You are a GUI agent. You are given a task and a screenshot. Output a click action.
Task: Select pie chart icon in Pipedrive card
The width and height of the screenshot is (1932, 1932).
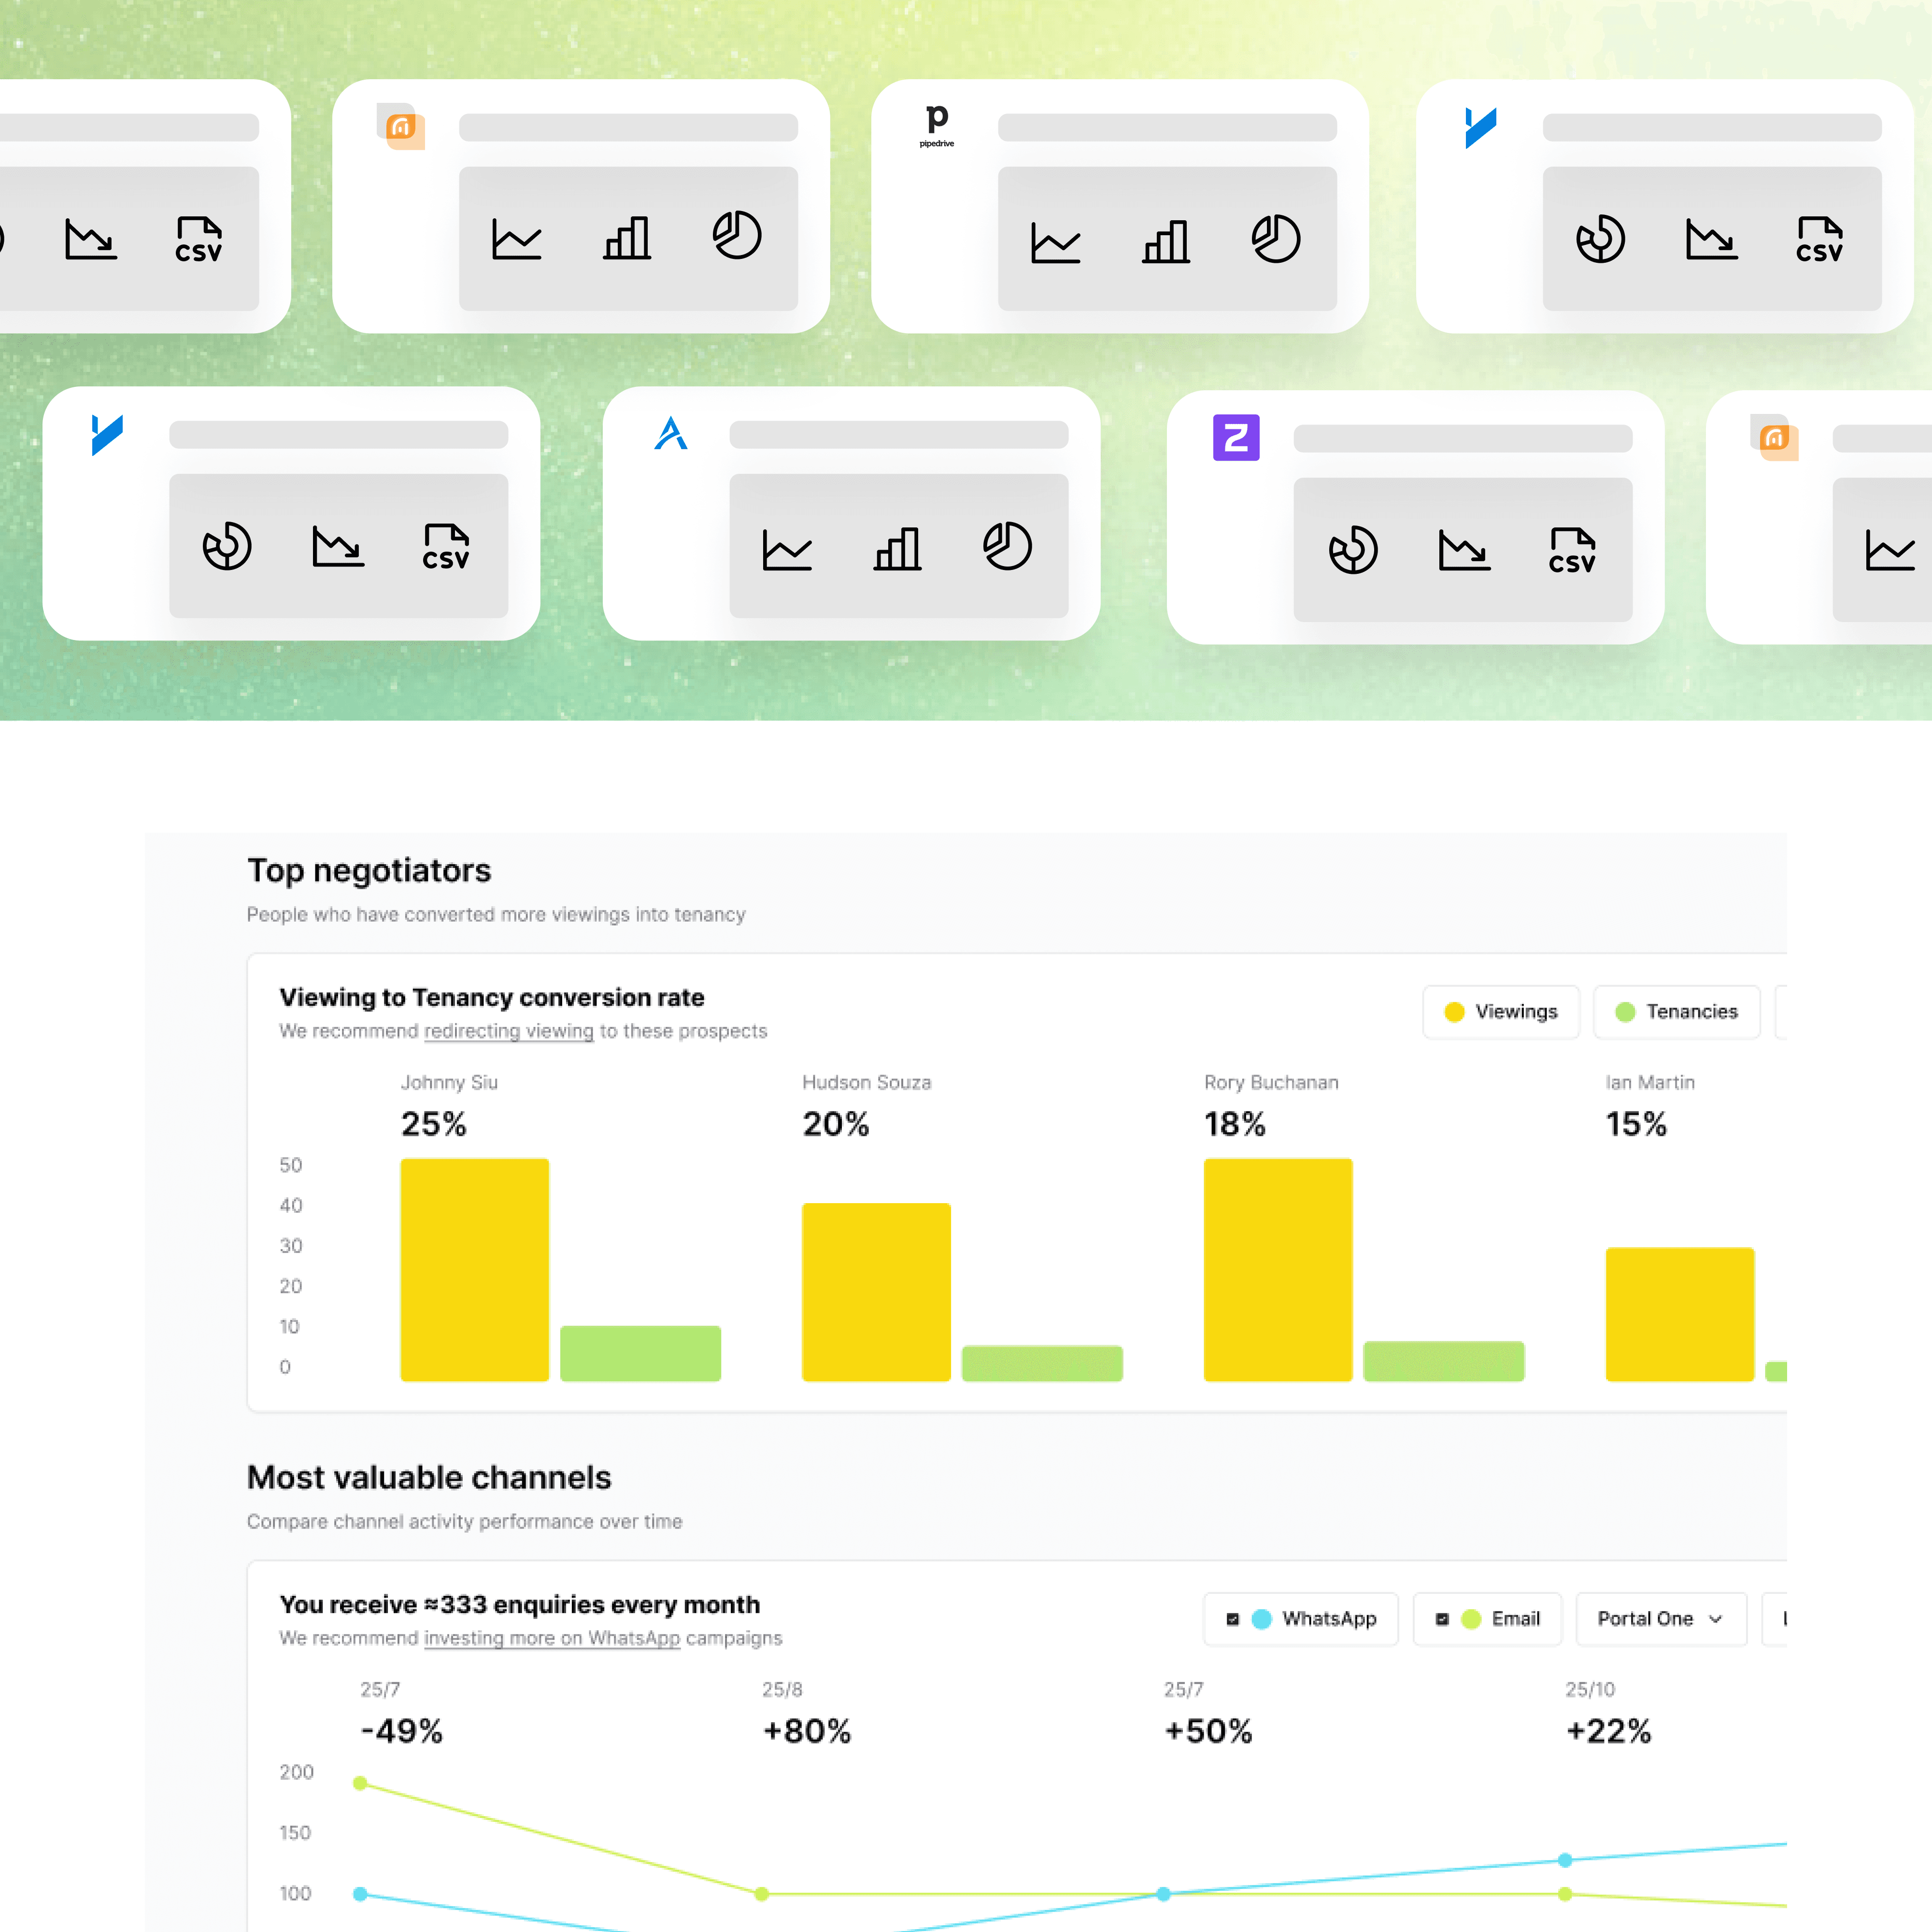tap(1276, 239)
